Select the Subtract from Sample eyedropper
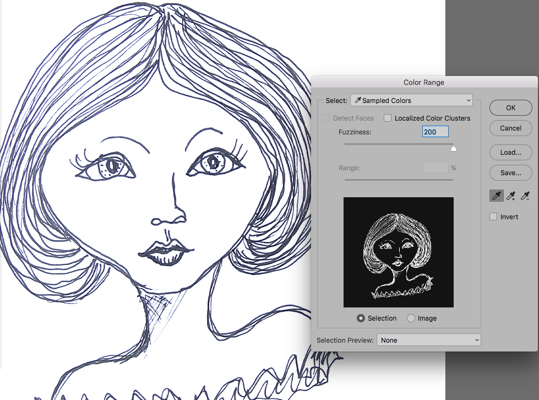The height and width of the screenshot is (400, 539). (525, 196)
